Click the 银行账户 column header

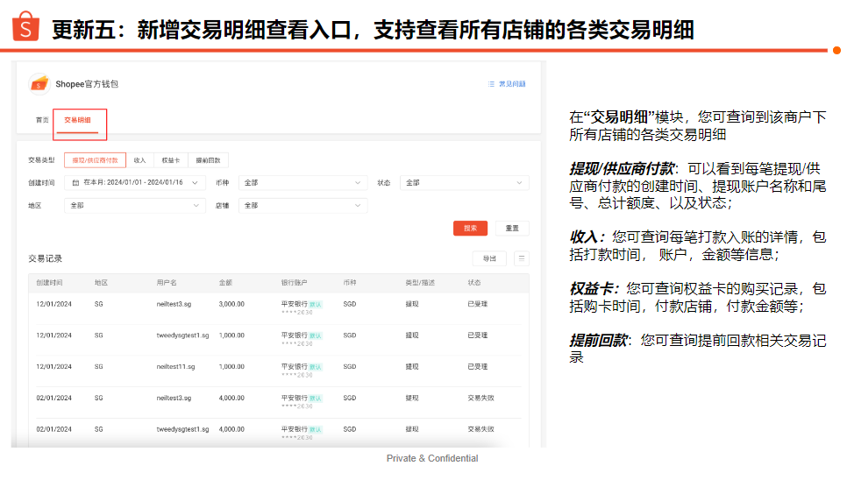295,283
